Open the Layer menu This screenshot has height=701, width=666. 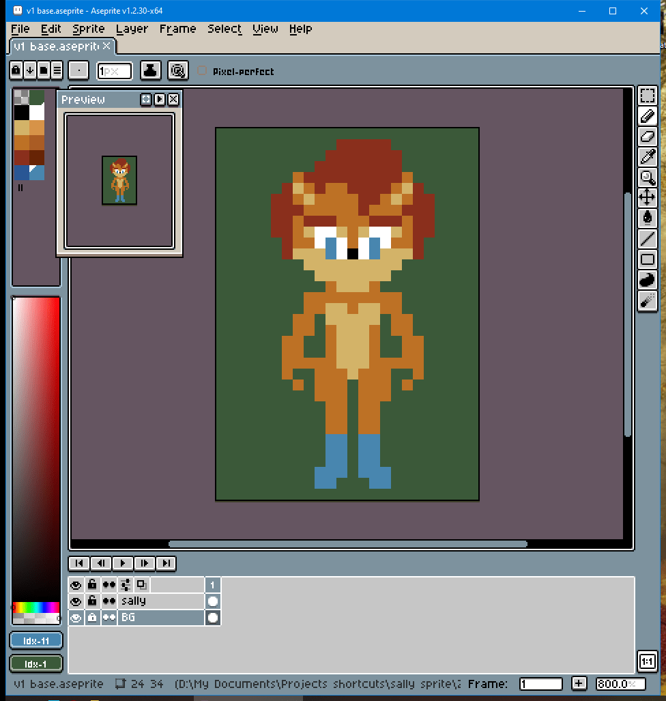pyautogui.click(x=132, y=29)
